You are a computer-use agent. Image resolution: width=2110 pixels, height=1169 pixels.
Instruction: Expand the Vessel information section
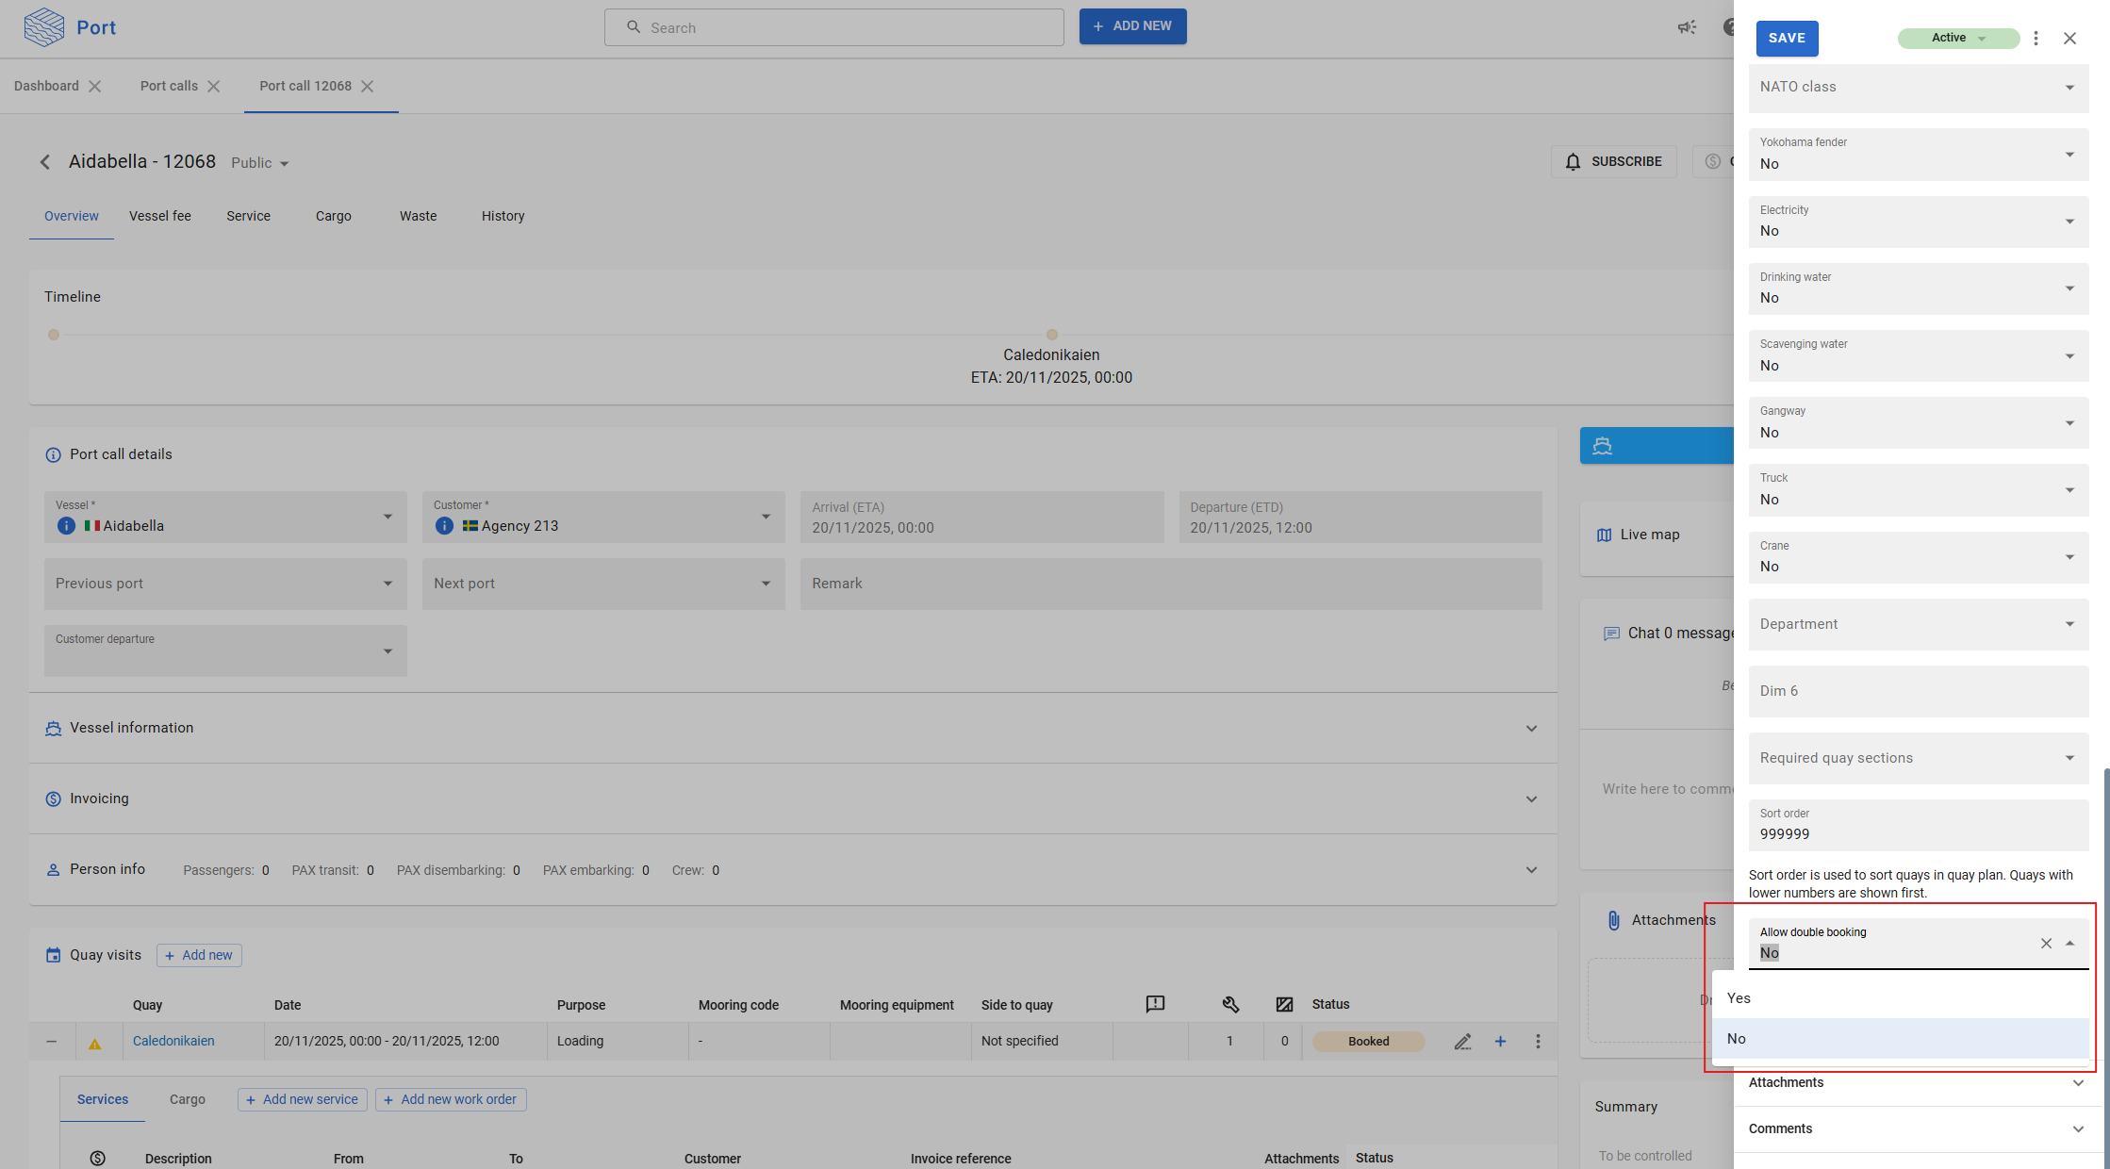pyautogui.click(x=1531, y=729)
